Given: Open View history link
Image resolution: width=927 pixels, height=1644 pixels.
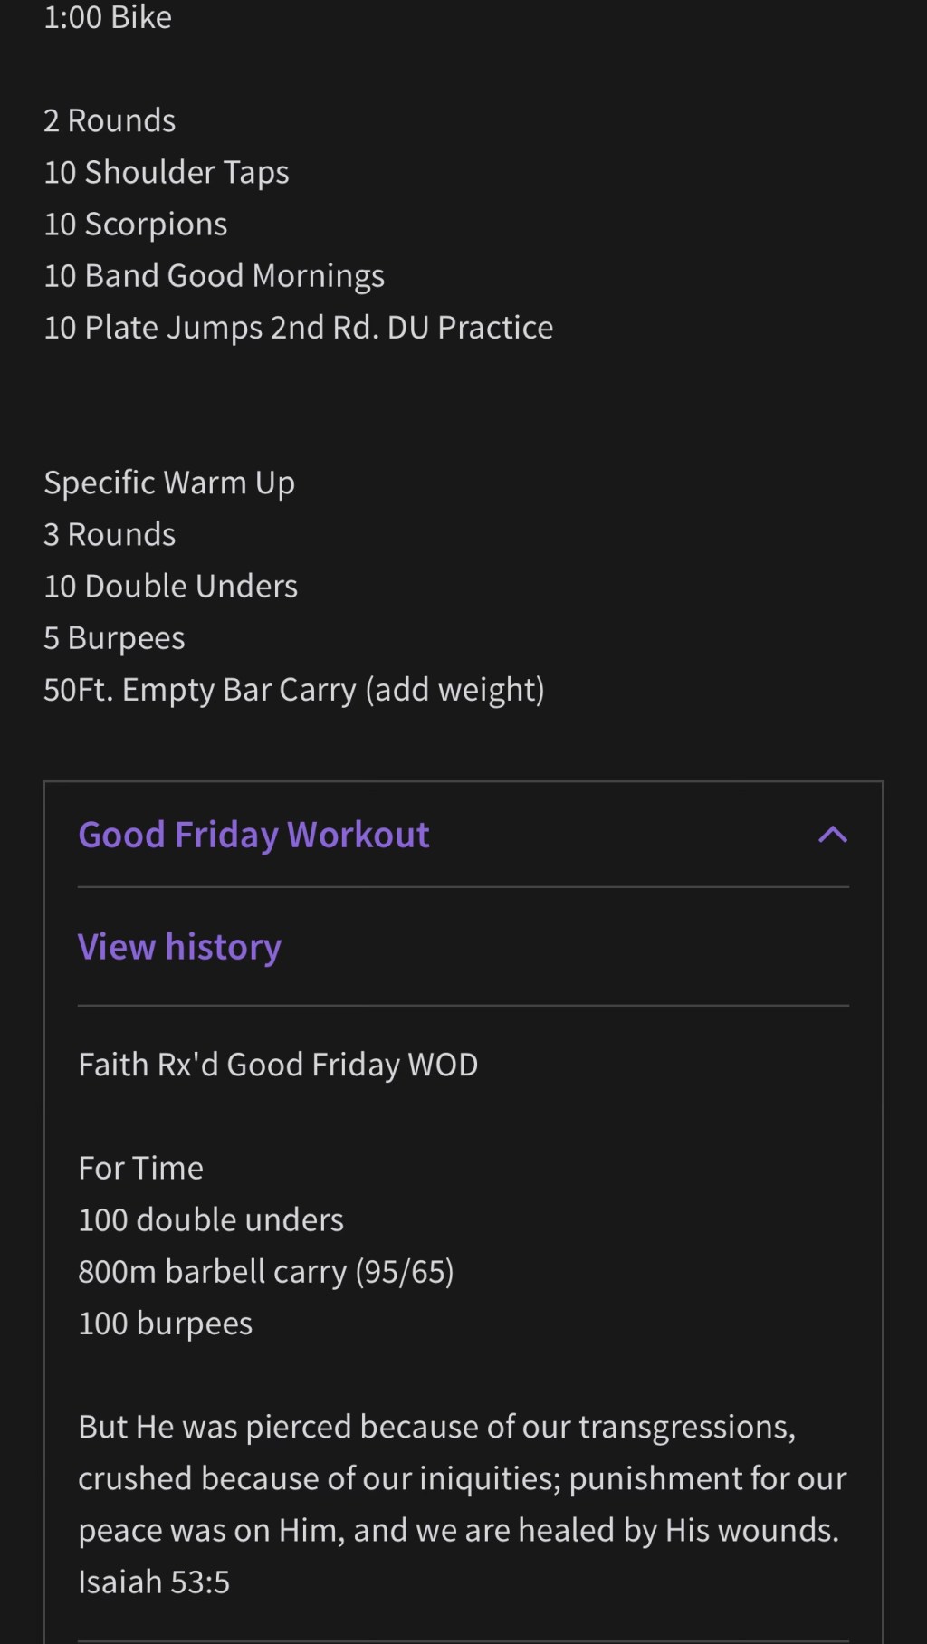Looking at the screenshot, I should click(179, 947).
